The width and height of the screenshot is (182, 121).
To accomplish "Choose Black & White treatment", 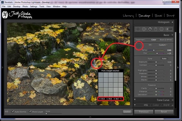I will tap(166, 40).
